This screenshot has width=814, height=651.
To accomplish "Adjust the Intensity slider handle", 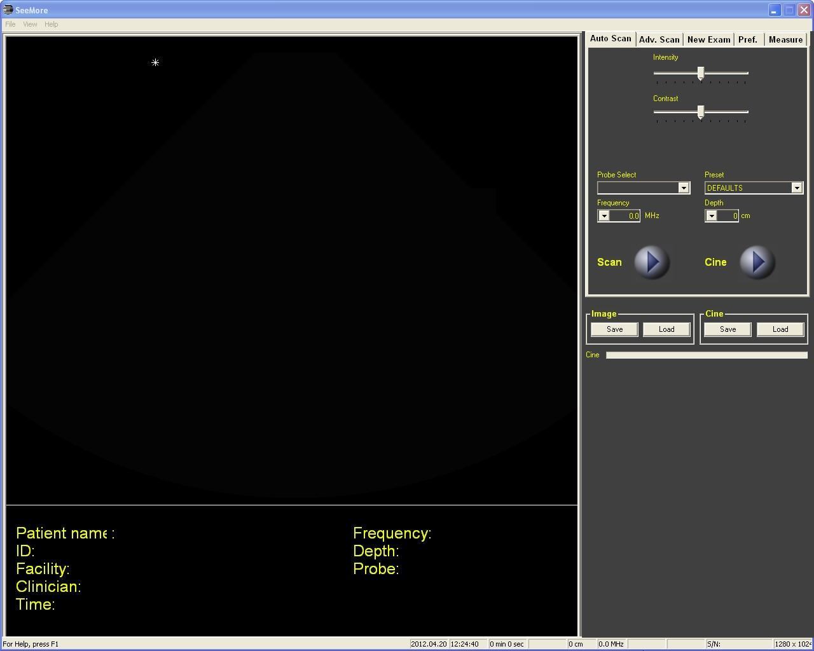I will click(701, 74).
